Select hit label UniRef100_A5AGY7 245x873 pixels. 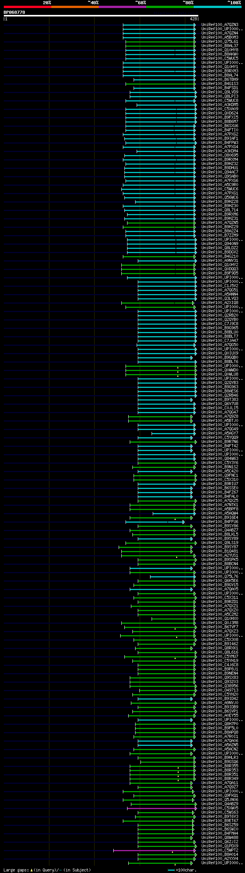tap(220, 433)
